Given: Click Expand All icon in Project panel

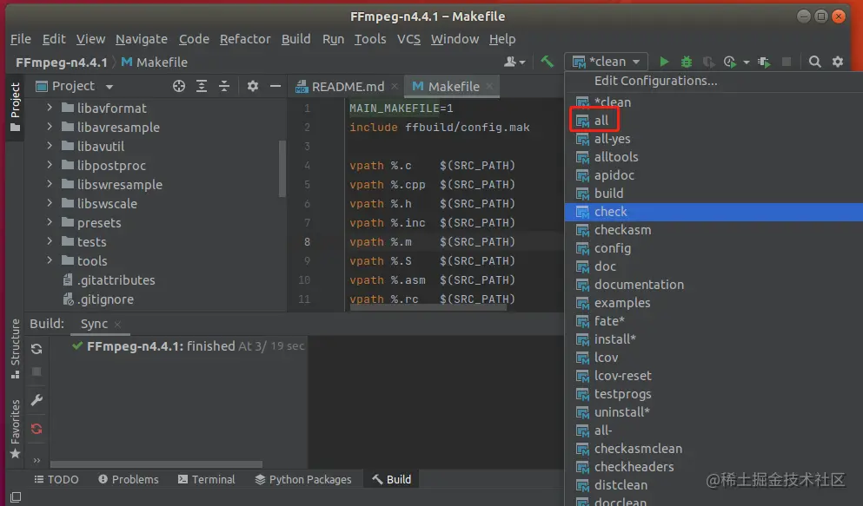Looking at the screenshot, I should [x=202, y=86].
